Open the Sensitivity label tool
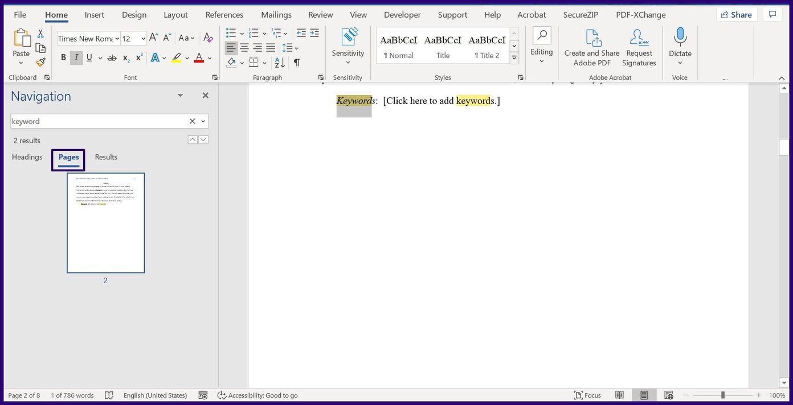The height and width of the screenshot is (405, 793). tap(348, 47)
